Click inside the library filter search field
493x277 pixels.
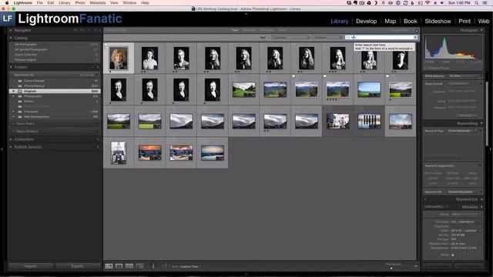point(381,38)
